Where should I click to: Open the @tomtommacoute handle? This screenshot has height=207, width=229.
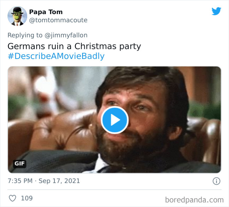click(58, 20)
